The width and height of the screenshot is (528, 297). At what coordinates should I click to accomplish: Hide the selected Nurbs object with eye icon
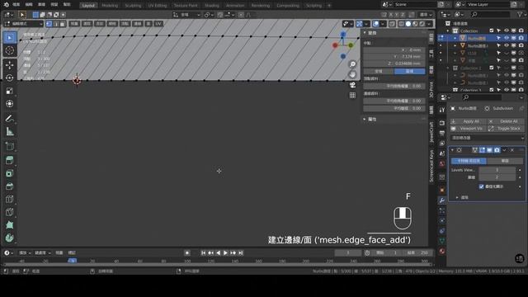click(x=506, y=38)
